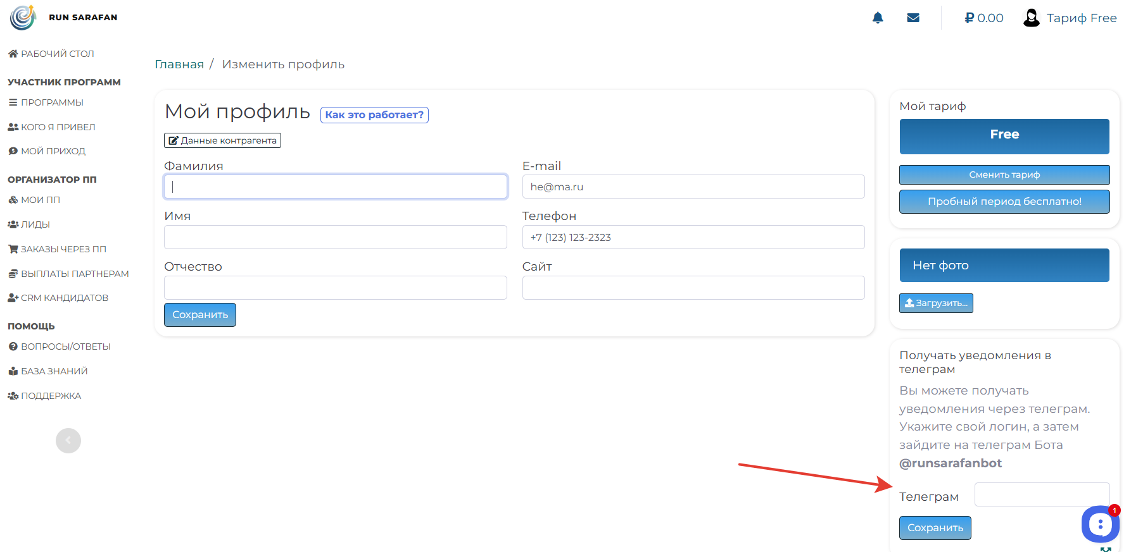Navigate to Лиды in sidebar
This screenshot has width=1131, height=552.
point(35,224)
